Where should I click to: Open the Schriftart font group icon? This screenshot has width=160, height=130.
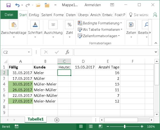(35, 24)
